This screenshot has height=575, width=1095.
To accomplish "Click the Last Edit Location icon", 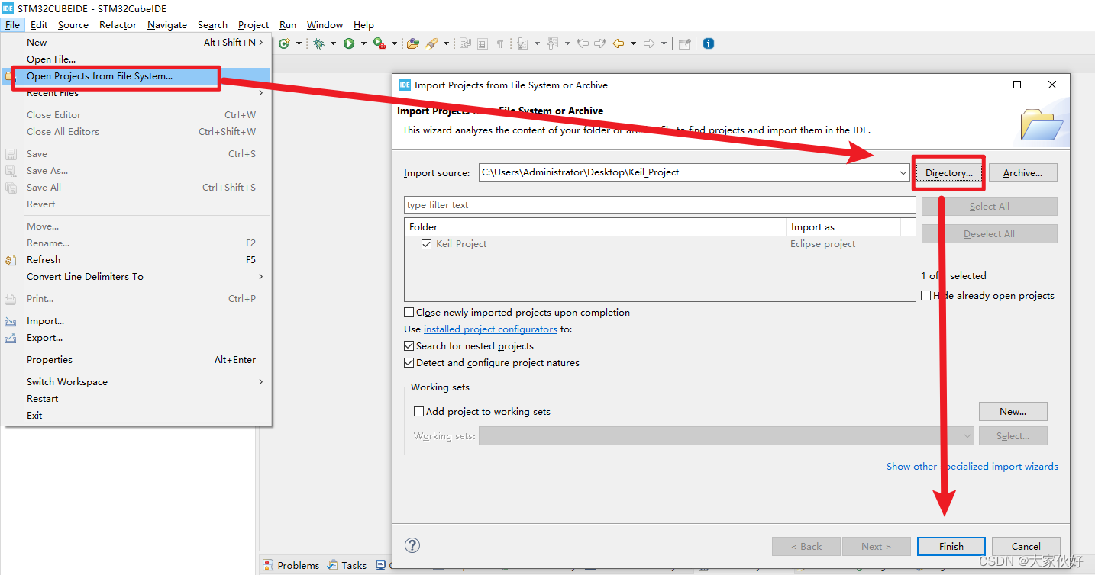I will (583, 43).
